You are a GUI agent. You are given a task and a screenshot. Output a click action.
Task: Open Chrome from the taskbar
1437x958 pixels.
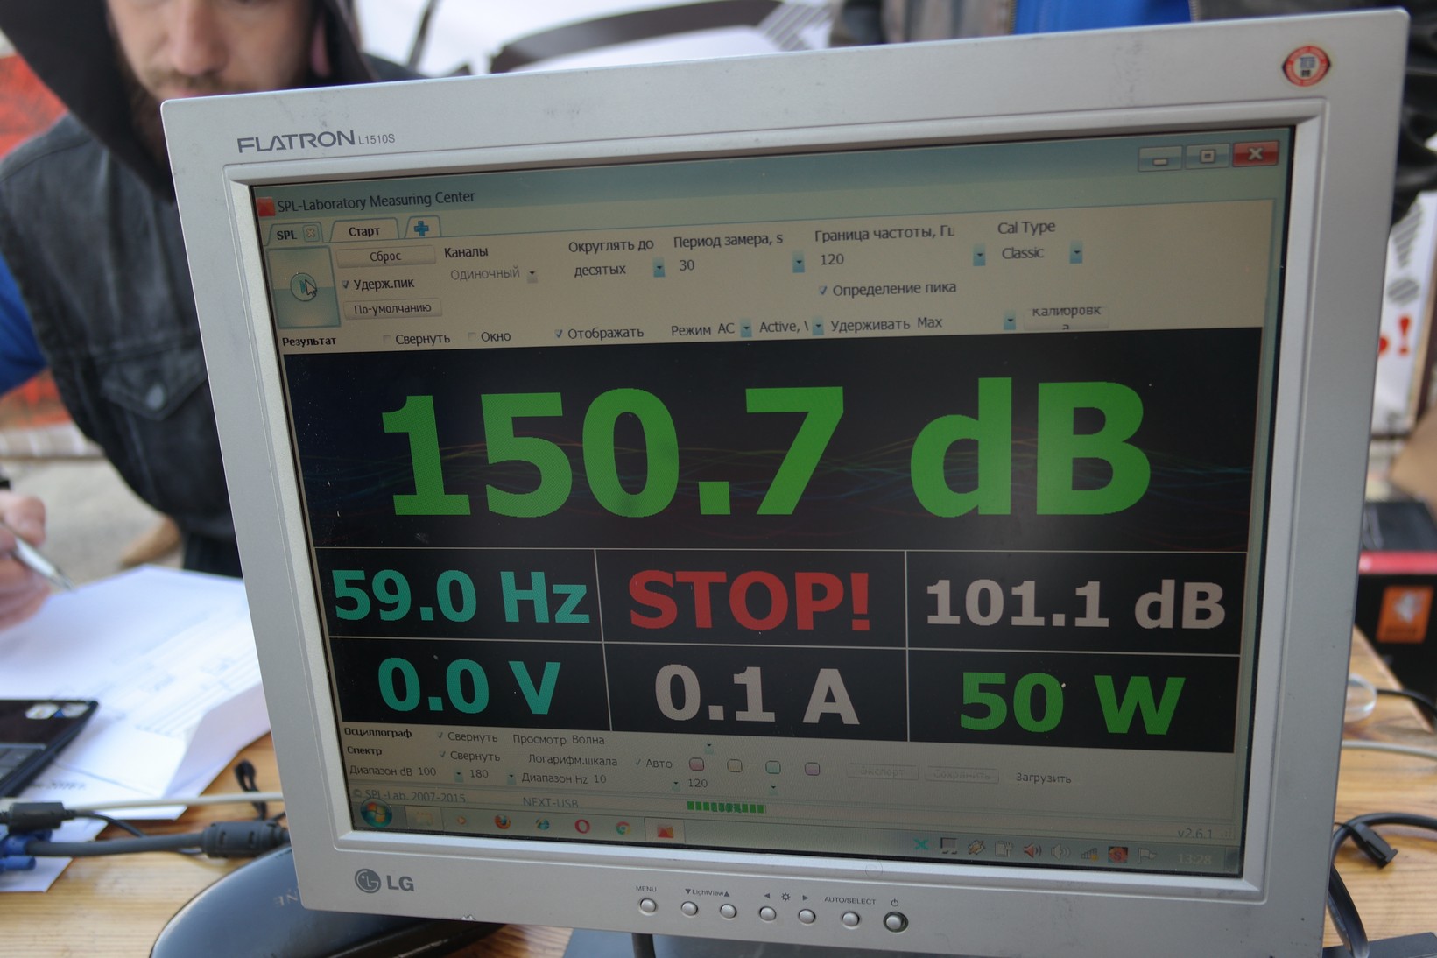[x=623, y=828]
